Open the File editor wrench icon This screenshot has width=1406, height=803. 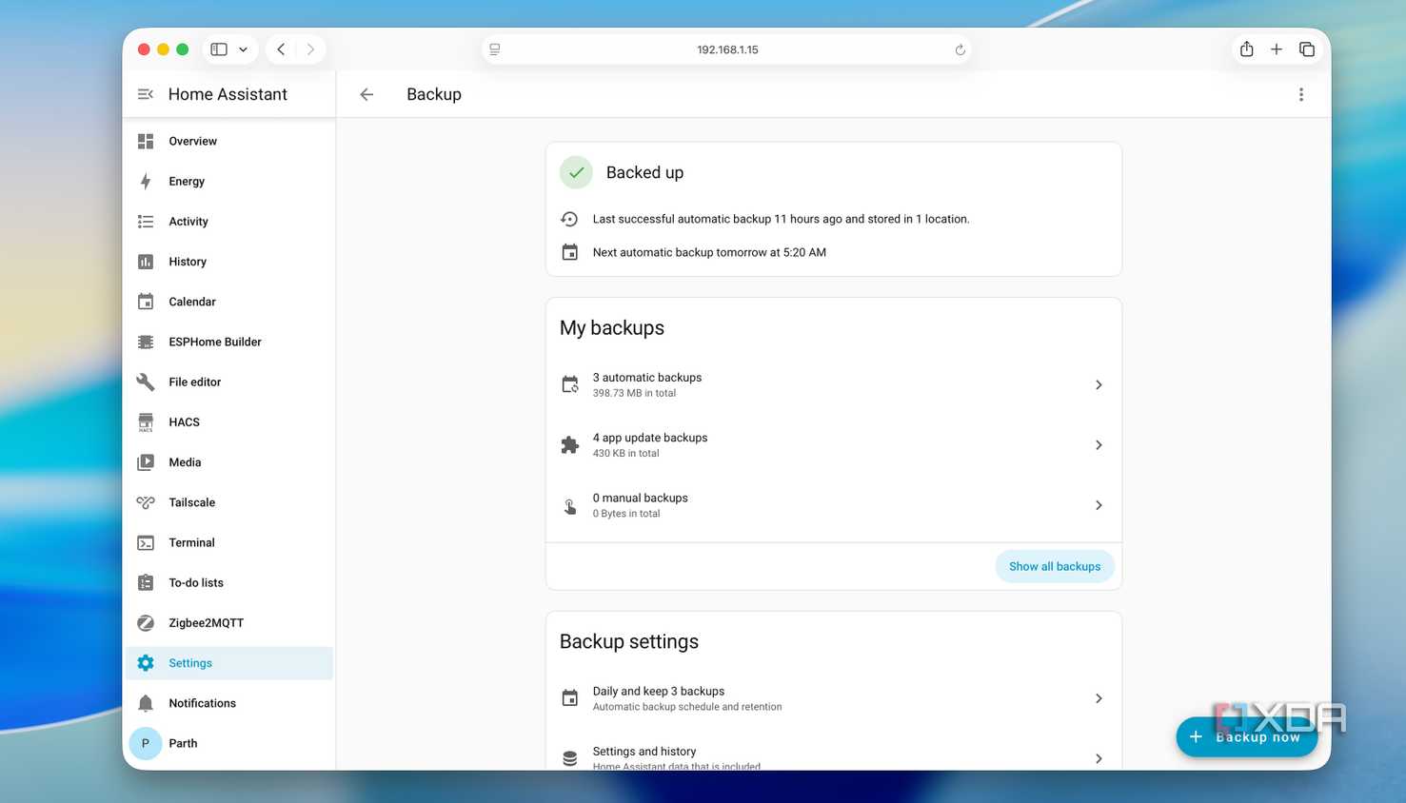(146, 382)
